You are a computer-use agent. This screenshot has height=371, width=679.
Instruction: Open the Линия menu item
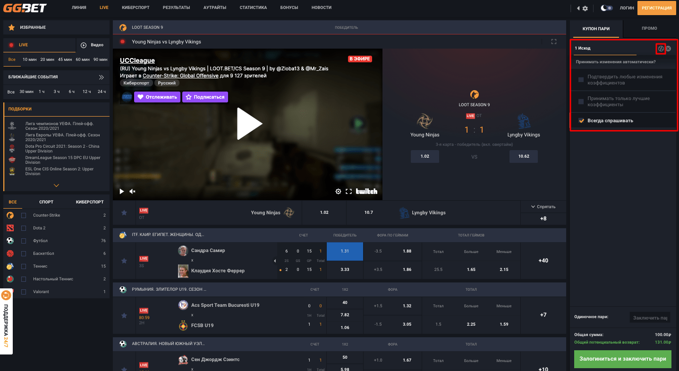(x=79, y=8)
